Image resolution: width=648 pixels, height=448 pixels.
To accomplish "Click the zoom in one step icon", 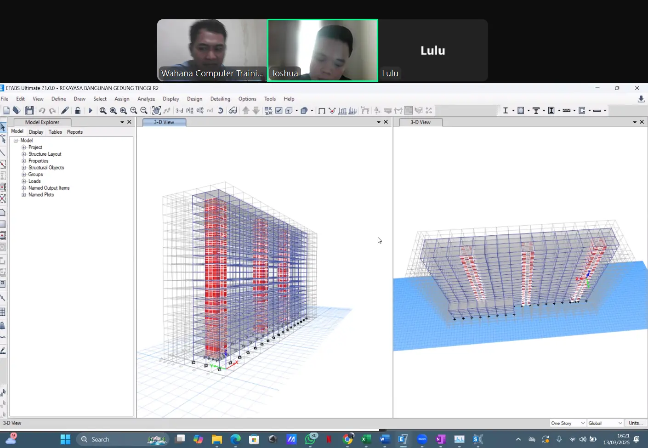I will click(134, 110).
